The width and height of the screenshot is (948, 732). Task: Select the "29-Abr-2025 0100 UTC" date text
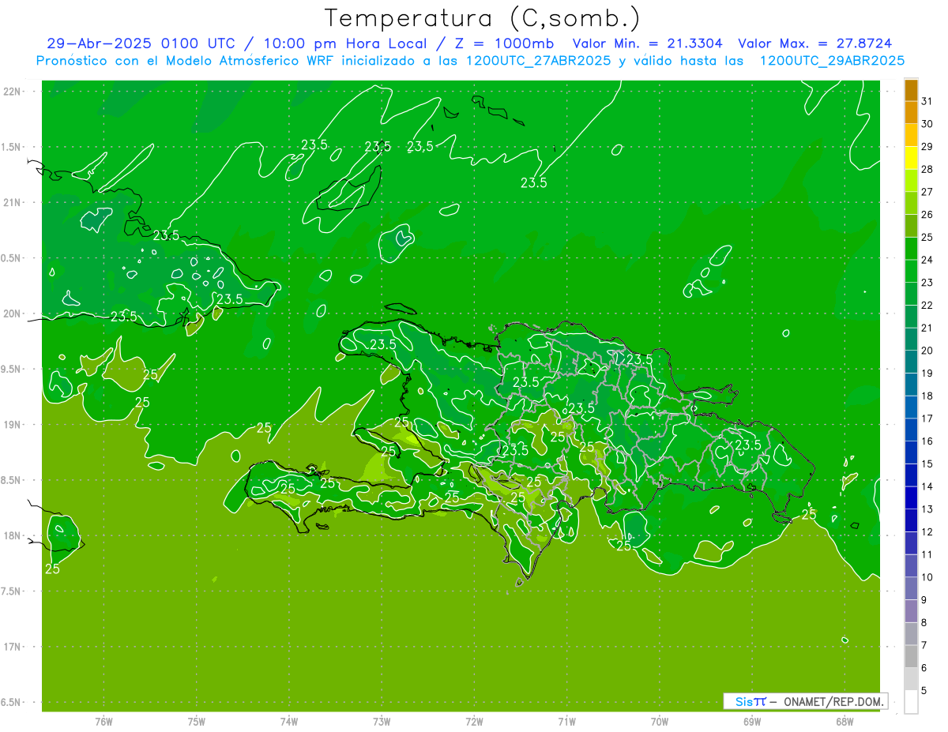pyautogui.click(x=141, y=43)
